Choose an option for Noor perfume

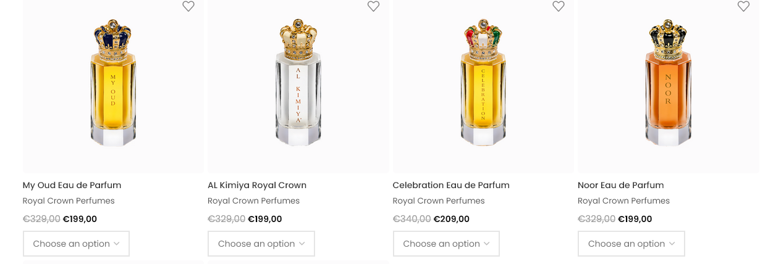click(631, 244)
